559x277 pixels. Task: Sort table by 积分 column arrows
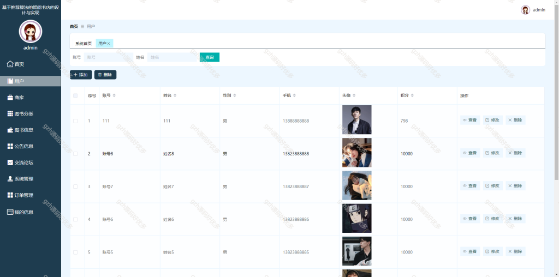tap(412, 95)
